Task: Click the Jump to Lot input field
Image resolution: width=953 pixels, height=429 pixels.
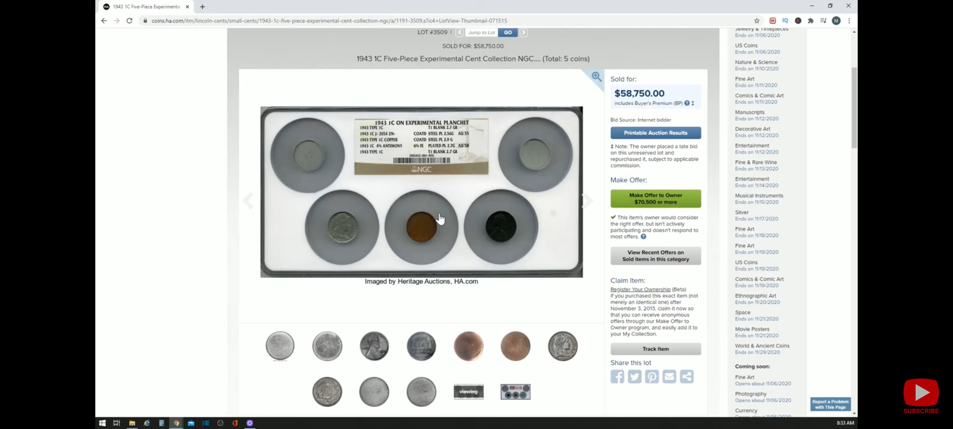Action: pos(481,33)
